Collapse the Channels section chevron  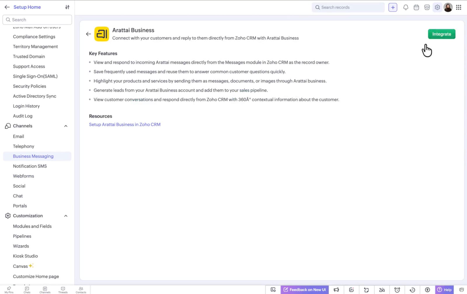tap(66, 126)
